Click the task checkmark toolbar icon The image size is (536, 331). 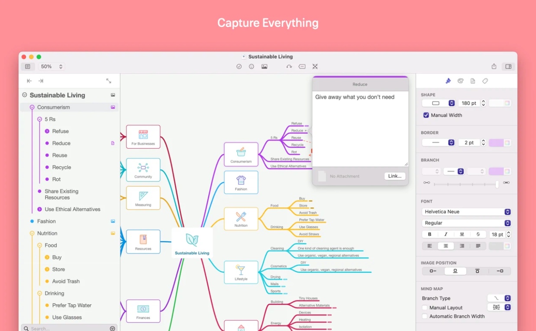click(x=239, y=67)
